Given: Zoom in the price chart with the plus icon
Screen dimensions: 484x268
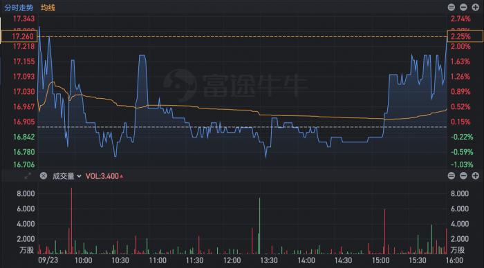Looking at the screenshot, I should pyautogui.click(x=476, y=7).
